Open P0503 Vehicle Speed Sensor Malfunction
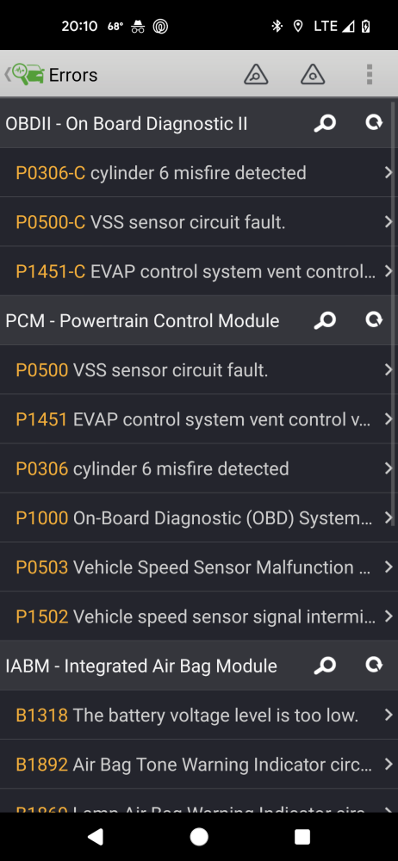Screen dimensions: 398x861 coord(199,567)
